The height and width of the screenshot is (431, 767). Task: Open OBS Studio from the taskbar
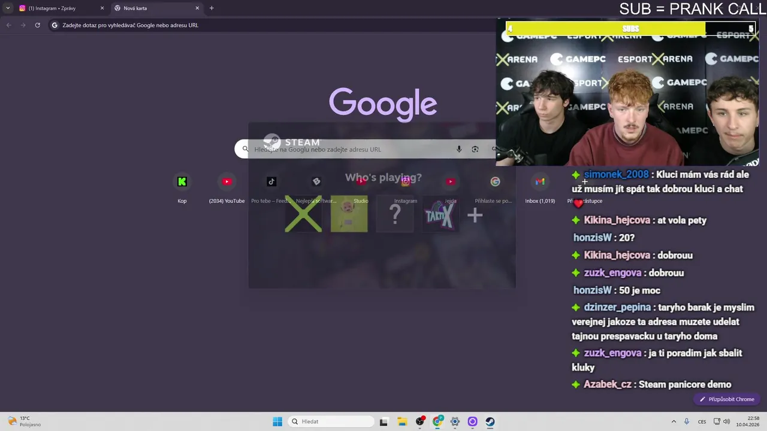[420, 421]
